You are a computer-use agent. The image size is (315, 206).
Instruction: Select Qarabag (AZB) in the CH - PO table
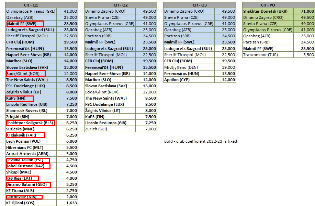(268, 36)
